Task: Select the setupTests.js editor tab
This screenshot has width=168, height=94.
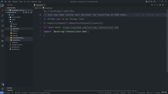Action: [40, 5]
